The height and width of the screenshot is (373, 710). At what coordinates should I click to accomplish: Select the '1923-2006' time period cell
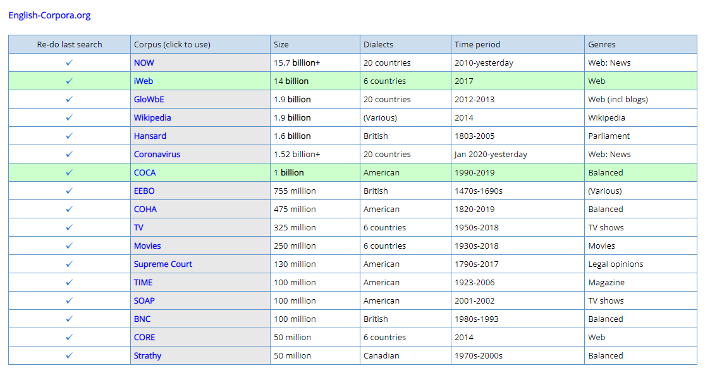pos(518,283)
